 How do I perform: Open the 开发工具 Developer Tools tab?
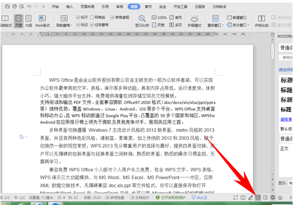[180, 7]
